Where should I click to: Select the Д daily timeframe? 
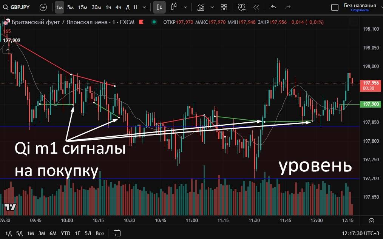click(128, 7)
